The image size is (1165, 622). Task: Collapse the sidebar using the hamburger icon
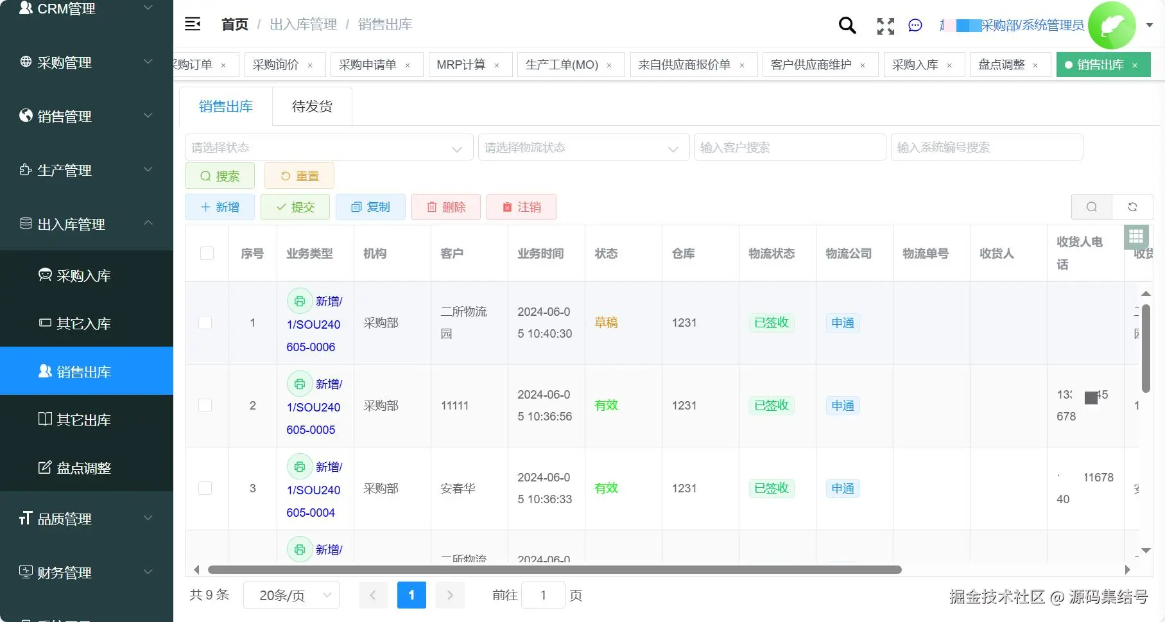(x=192, y=24)
